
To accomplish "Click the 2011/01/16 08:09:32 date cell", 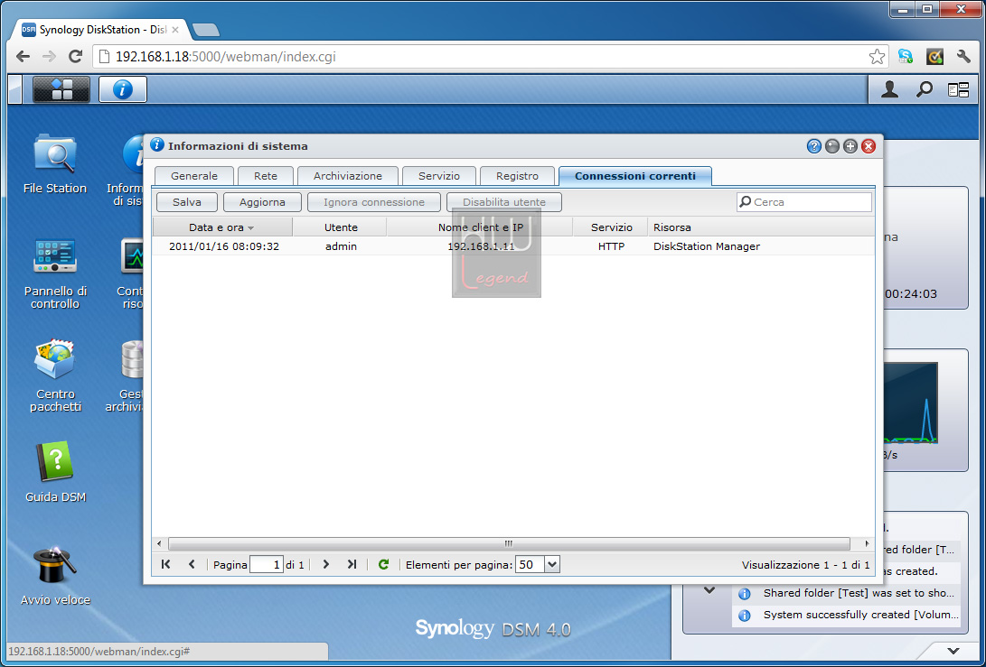I will pos(224,246).
